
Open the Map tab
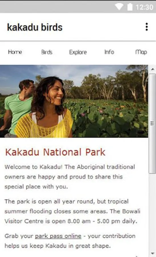[x=141, y=52]
